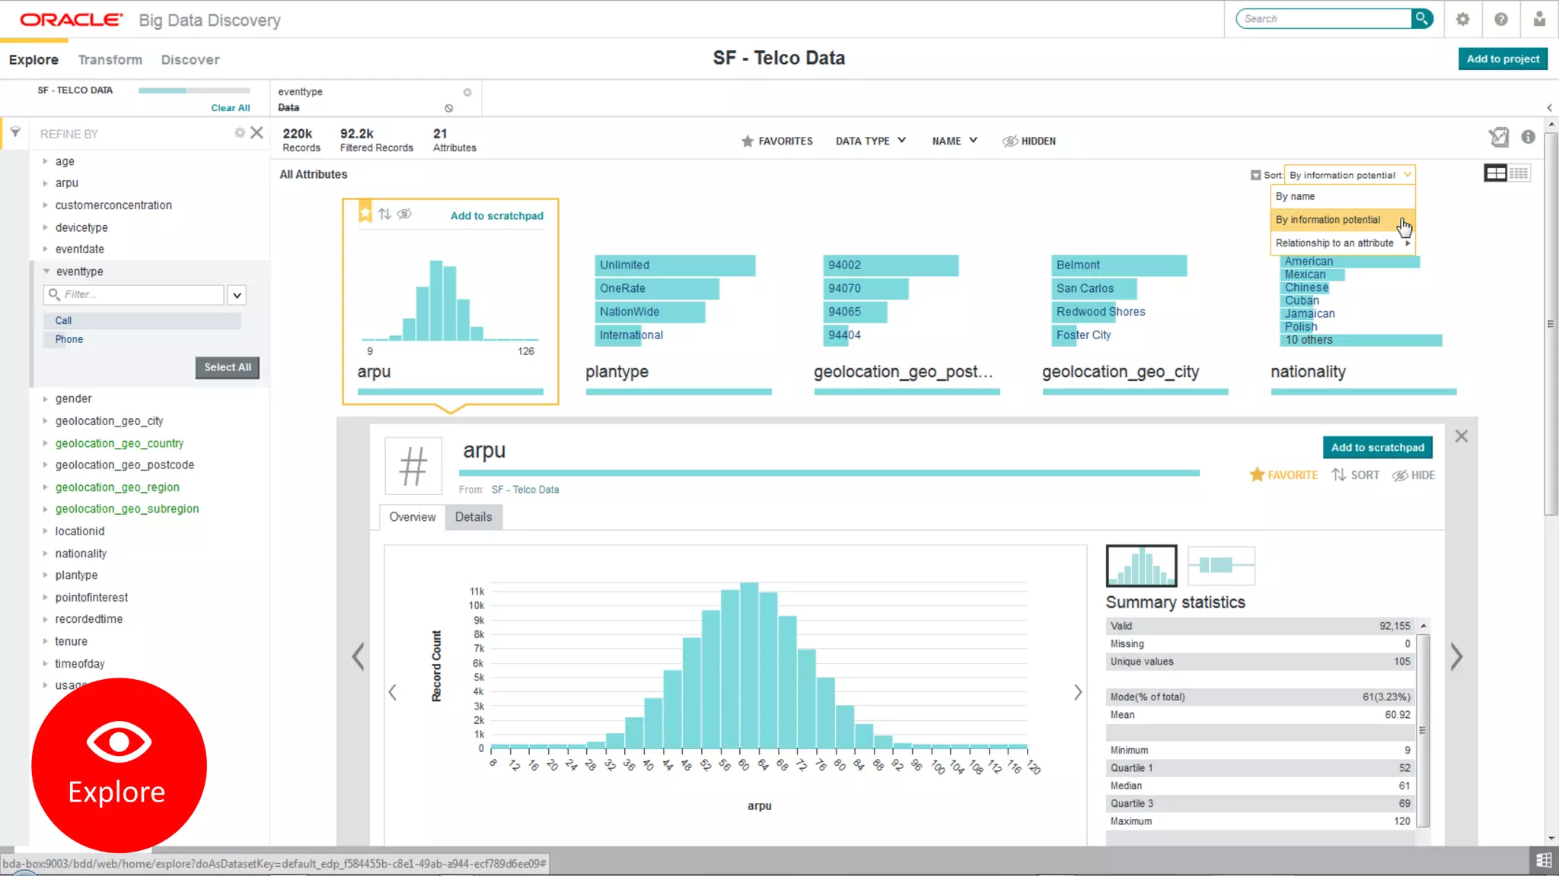The image size is (1559, 876).
Task: Click the scratchpad chart icon
Action: [x=1498, y=137]
